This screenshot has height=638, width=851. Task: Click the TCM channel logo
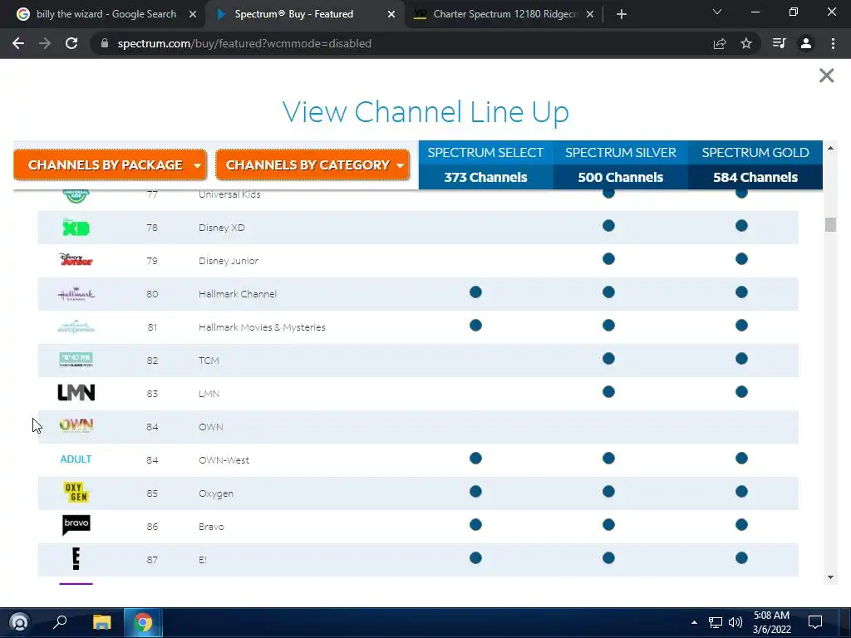point(76,359)
